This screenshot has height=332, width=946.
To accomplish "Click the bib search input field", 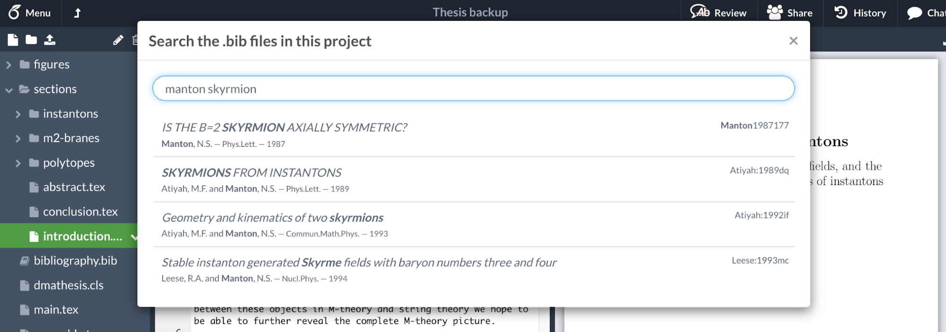I will point(473,88).
